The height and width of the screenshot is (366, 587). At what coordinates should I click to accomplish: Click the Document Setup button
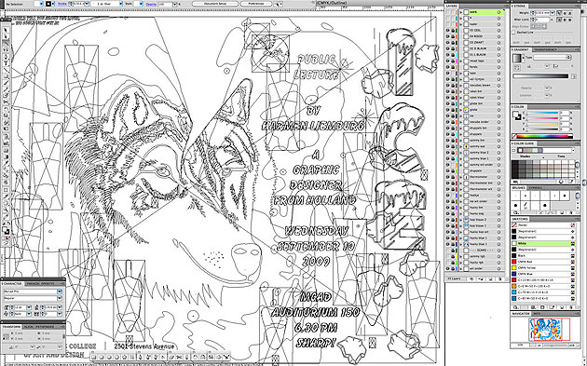click(215, 4)
